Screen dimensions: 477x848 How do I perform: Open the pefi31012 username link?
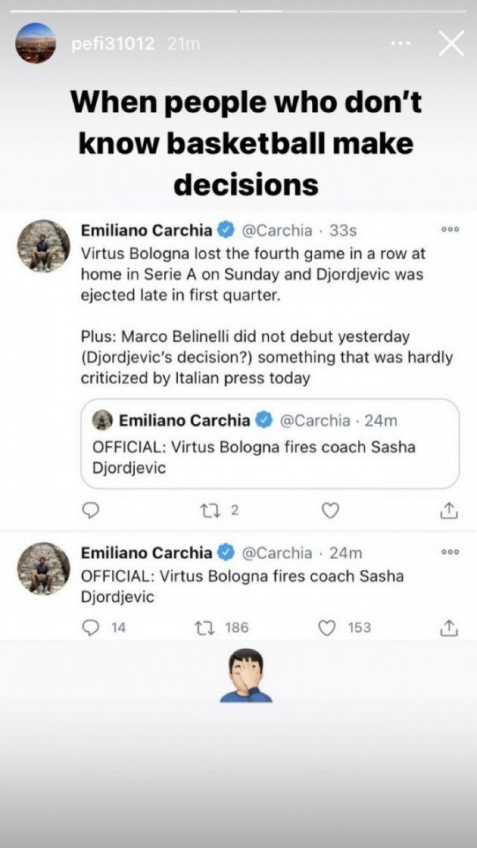click(x=113, y=43)
